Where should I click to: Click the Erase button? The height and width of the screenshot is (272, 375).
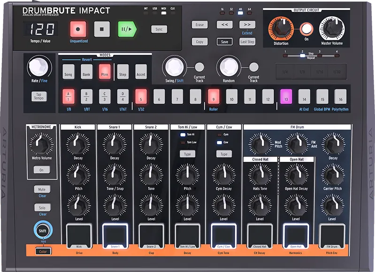[199, 24]
